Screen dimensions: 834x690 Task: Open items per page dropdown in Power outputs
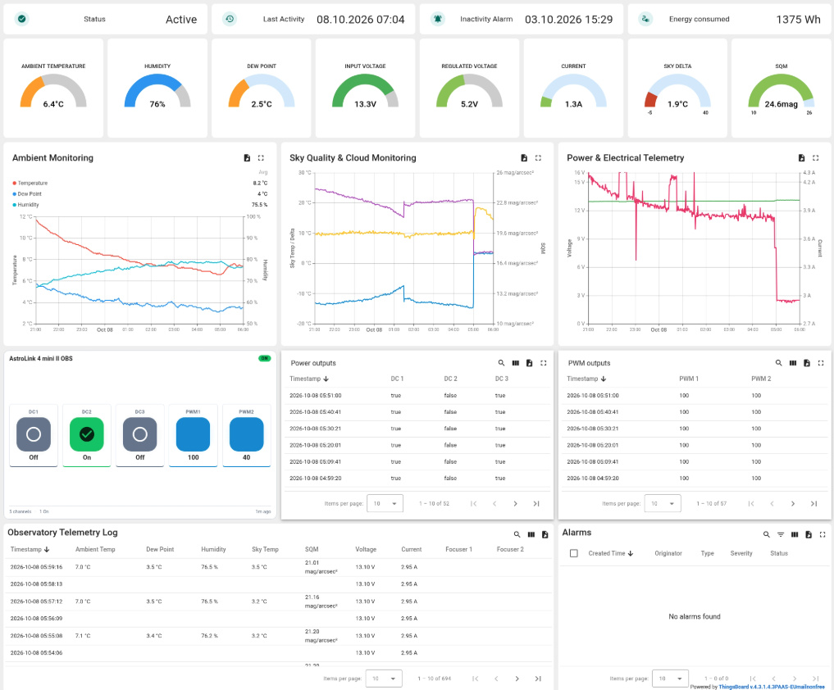coord(385,503)
